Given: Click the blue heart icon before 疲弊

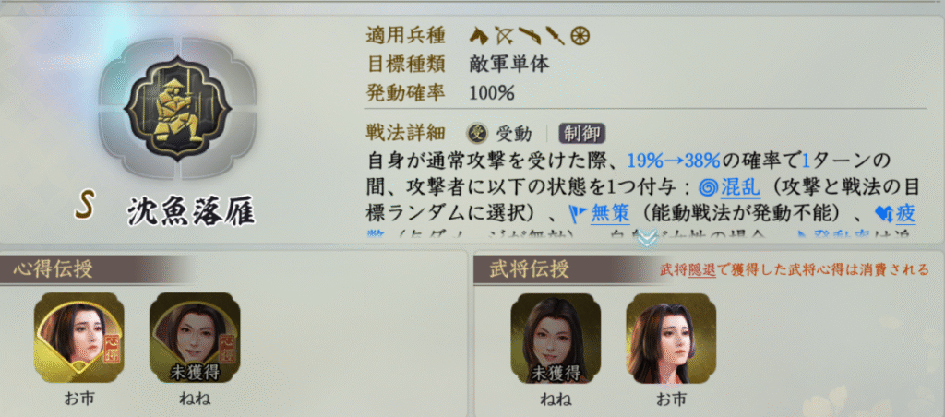Looking at the screenshot, I should point(882,215).
